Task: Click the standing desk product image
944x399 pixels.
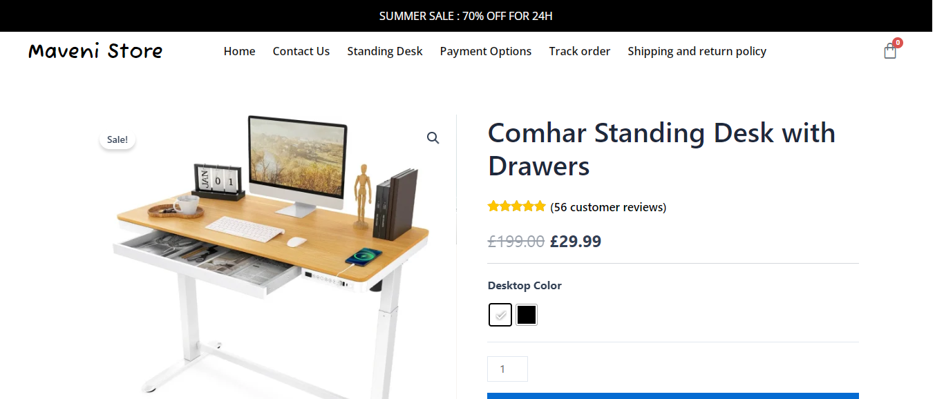Action: tap(273, 257)
